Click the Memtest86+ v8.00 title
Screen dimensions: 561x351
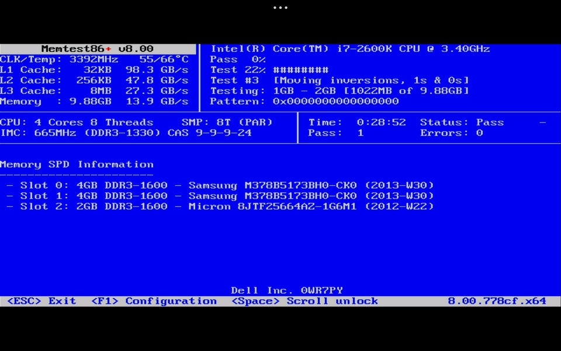point(98,48)
